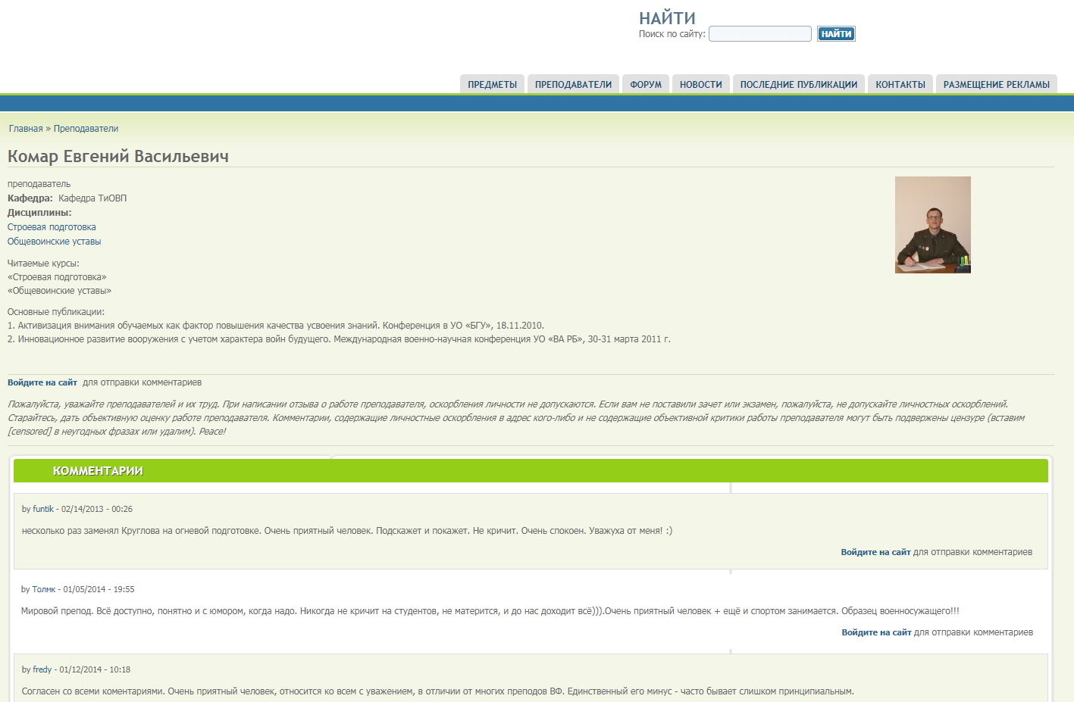Screen dimensions: 1074x702
Task: Click the НАЙТИ search button
Action: (836, 33)
